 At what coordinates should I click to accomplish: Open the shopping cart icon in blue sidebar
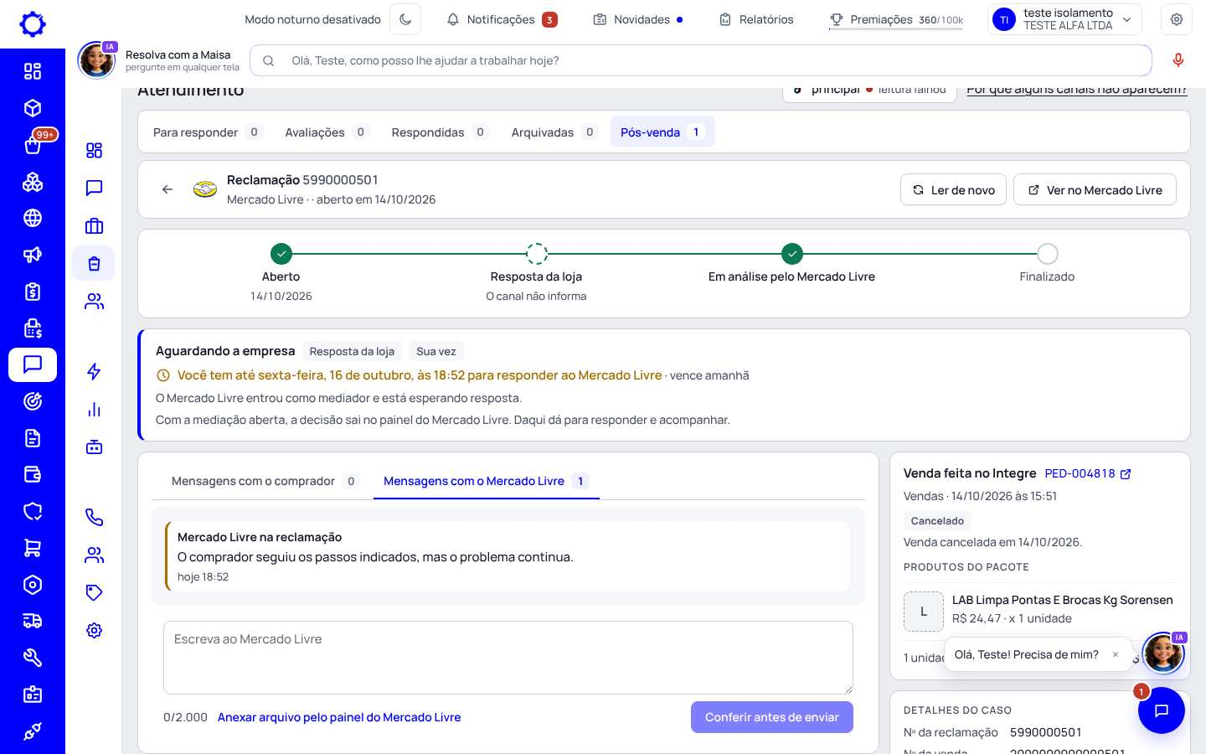(x=33, y=548)
